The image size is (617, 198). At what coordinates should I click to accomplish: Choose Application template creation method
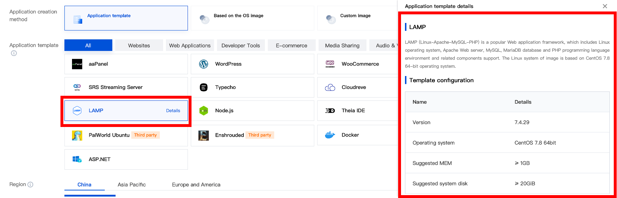(x=126, y=18)
